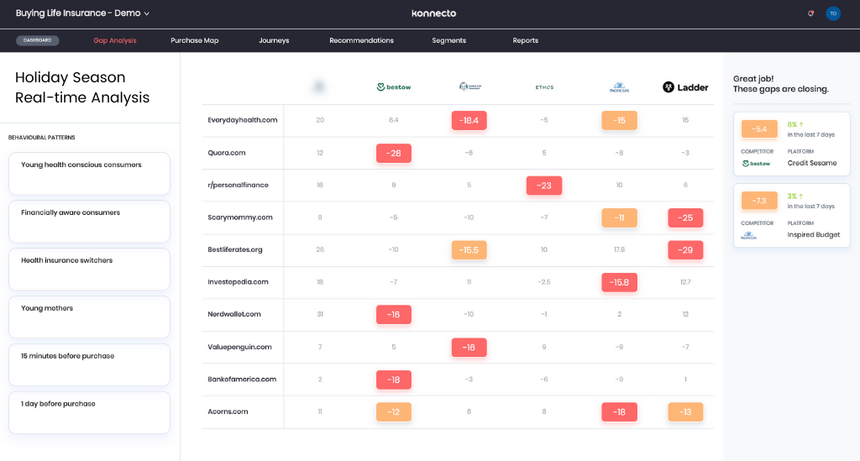Click the -18.4 gap in Everydayhealth.com row

(x=469, y=121)
